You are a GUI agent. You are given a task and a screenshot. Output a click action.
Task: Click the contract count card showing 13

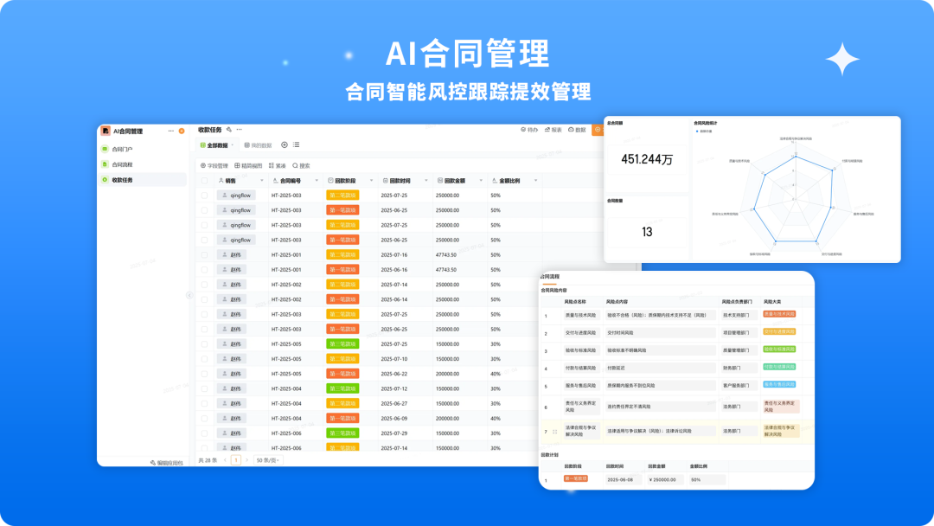point(647,232)
